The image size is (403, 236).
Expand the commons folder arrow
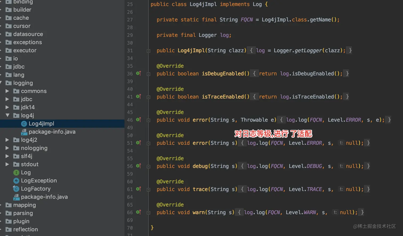coord(7,91)
